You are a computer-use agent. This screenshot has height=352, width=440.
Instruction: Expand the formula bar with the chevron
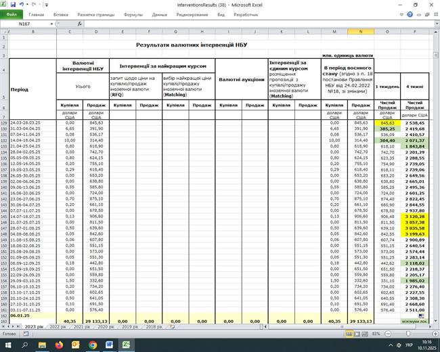pyautogui.click(x=435, y=24)
